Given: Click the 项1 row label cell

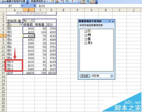Looking at the screenshot, I should (x=15, y=28).
